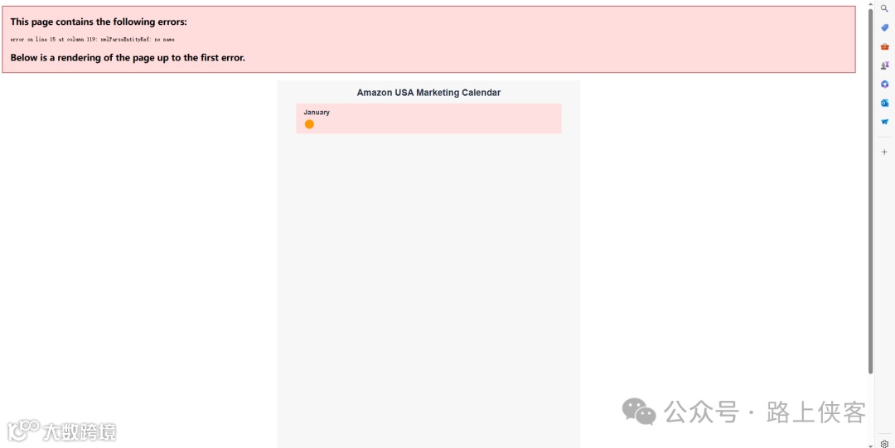The image size is (895, 448).
Task: Open the sidebar search icon
Action: click(x=884, y=8)
